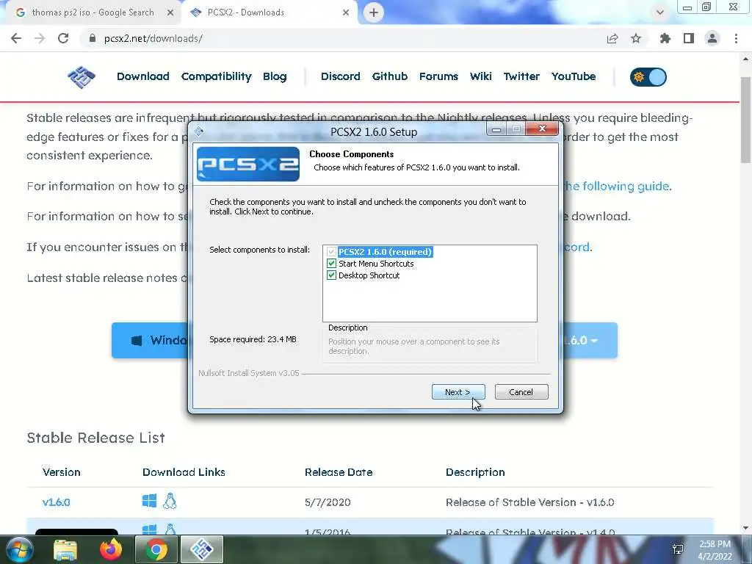The image size is (752, 564).
Task: Launch Firefox from taskbar
Action: [x=111, y=549]
